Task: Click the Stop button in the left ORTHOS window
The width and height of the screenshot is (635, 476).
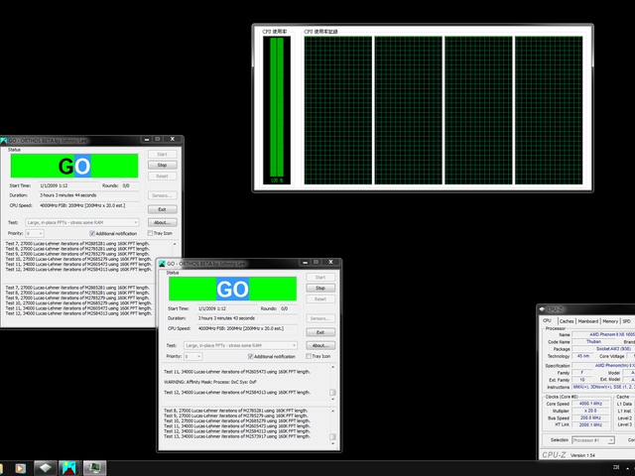Action: pos(162,166)
